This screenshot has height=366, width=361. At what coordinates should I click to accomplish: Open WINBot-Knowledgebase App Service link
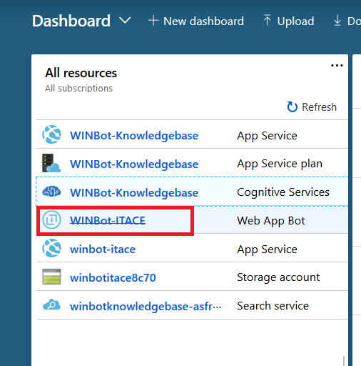pos(134,136)
